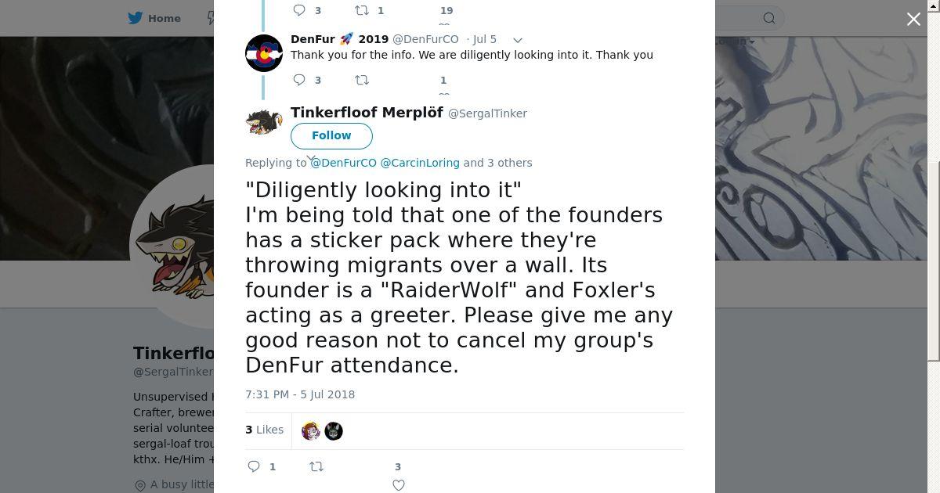Expand the DenFur tweet options chevron

[x=517, y=40]
